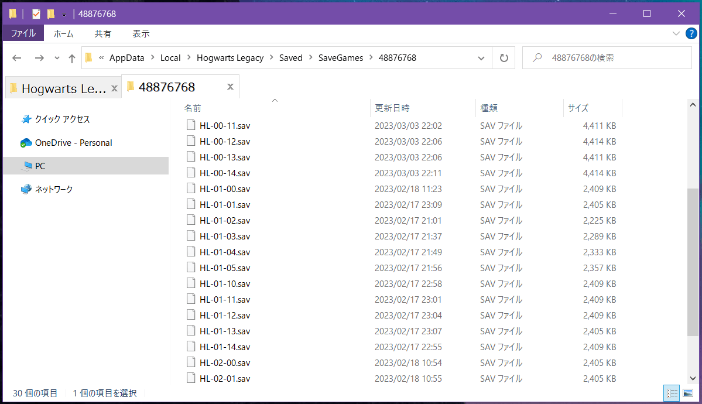Viewport: 702px width, 404px height.
Task: Click Local in address path
Action: coord(170,58)
